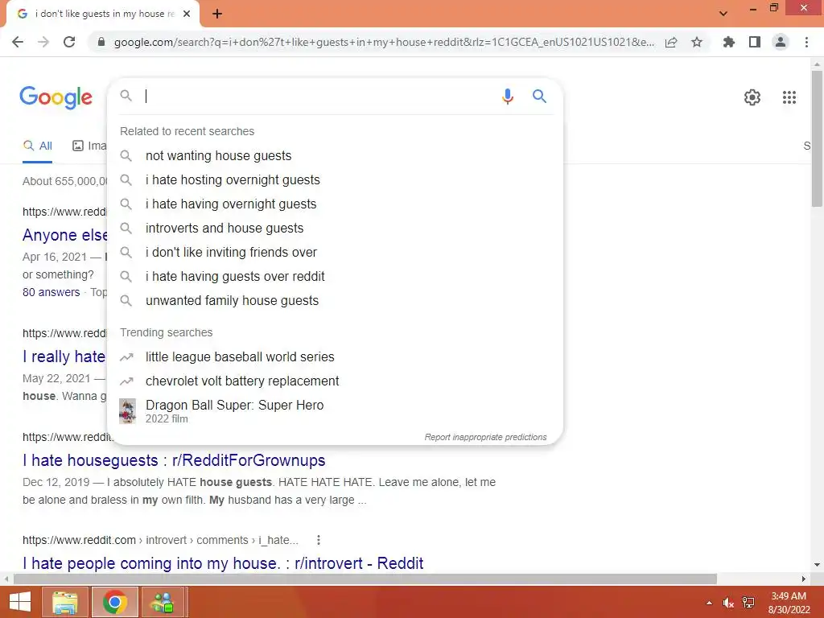Click the vertical scrollbar down arrow
The width and height of the screenshot is (824, 618).
(817, 565)
